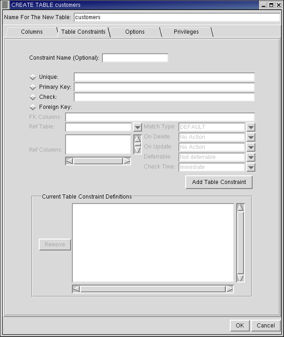
Task: Click the constraint definitions list box
Action: 153,243
